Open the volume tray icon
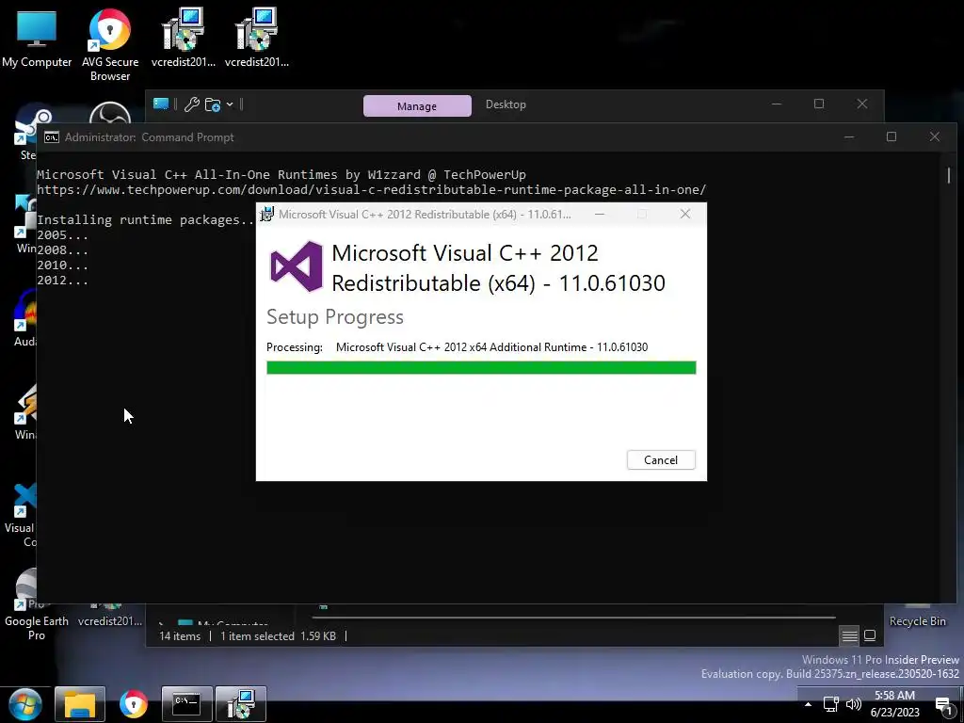Screen dimensions: 964x723 click(853, 704)
